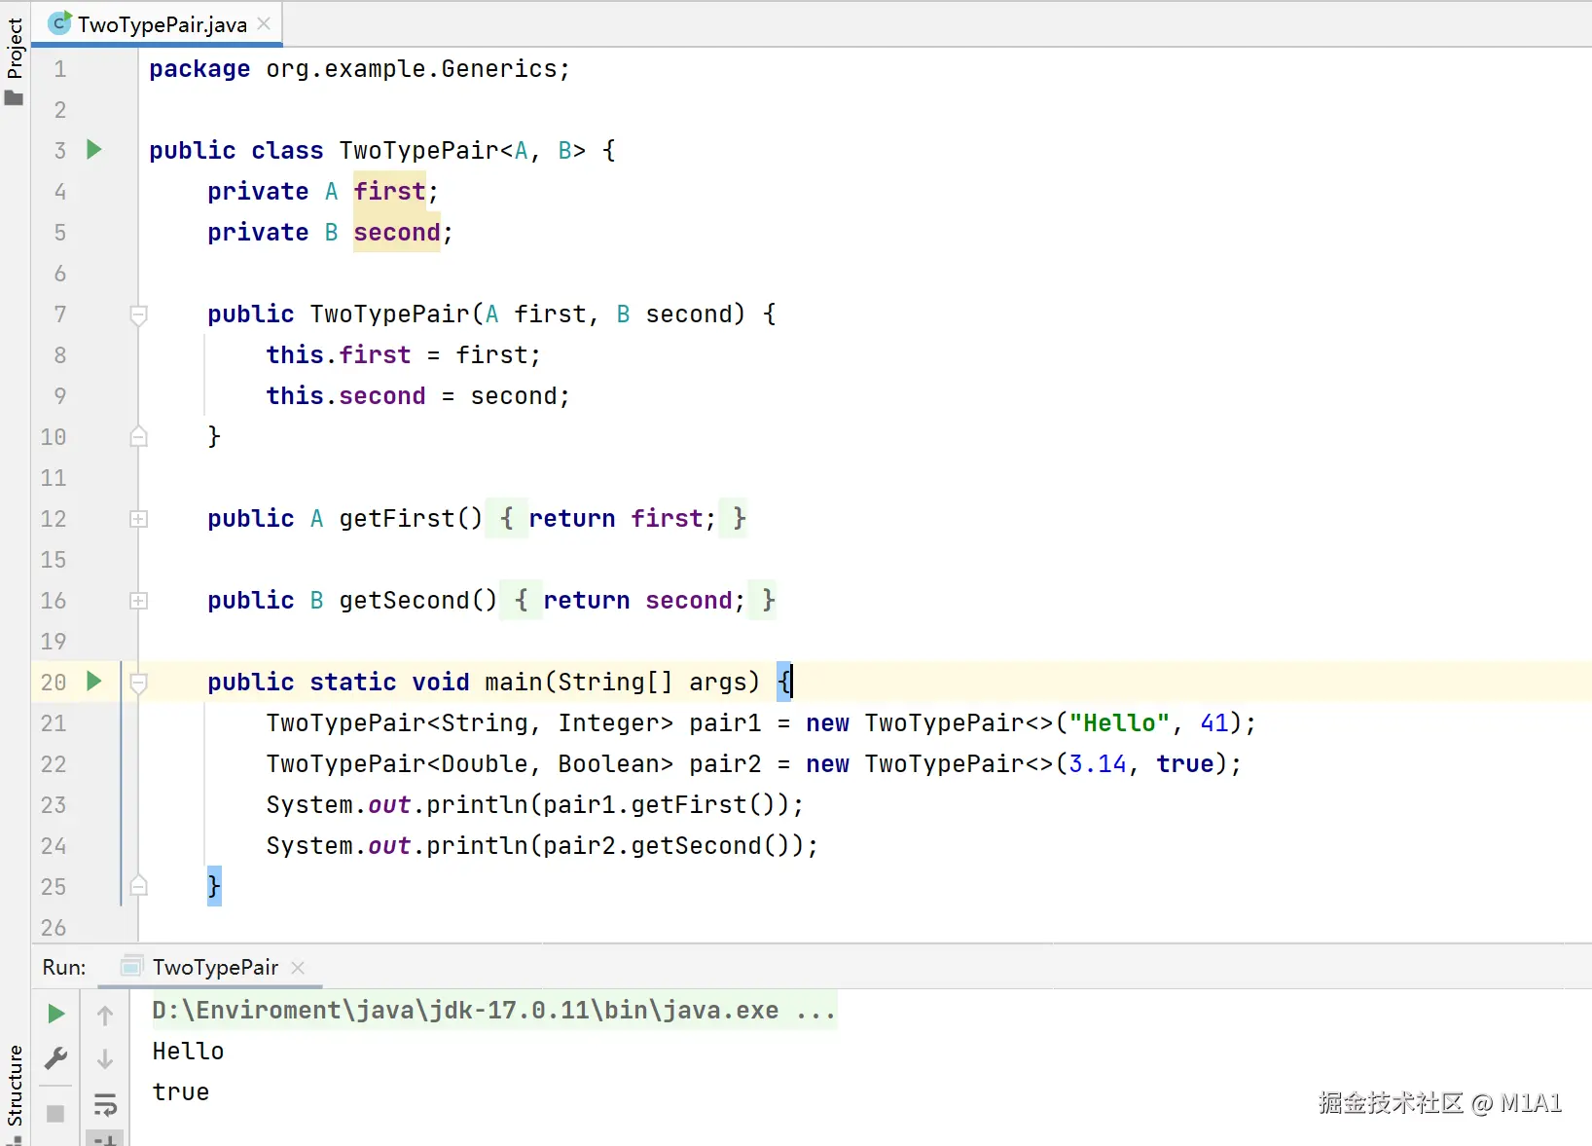Viewport: 1592px width, 1146px height.
Task: Collapse the main method at line 20
Action: coord(138,683)
